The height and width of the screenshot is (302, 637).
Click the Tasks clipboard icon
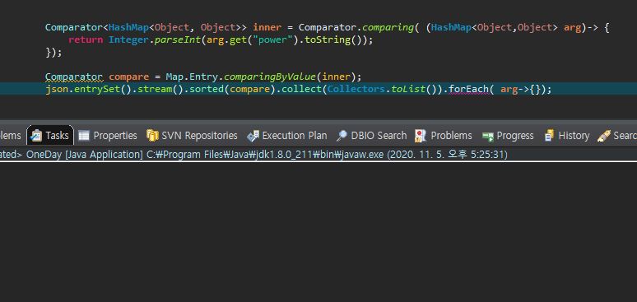tap(36, 135)
